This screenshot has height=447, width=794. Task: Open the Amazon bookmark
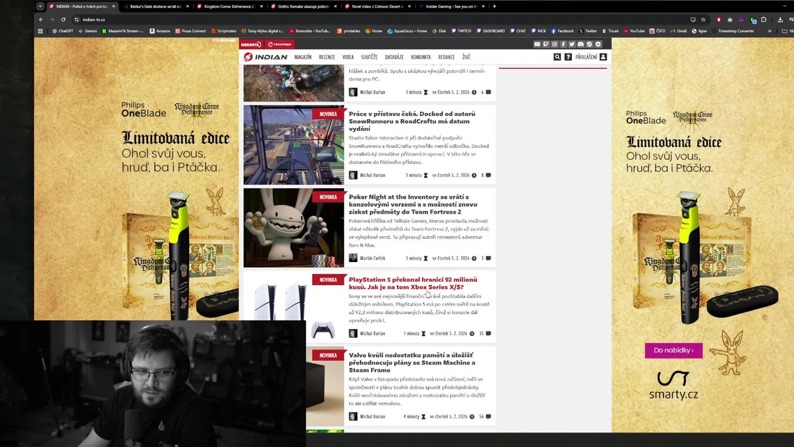[x=160, y=31]
